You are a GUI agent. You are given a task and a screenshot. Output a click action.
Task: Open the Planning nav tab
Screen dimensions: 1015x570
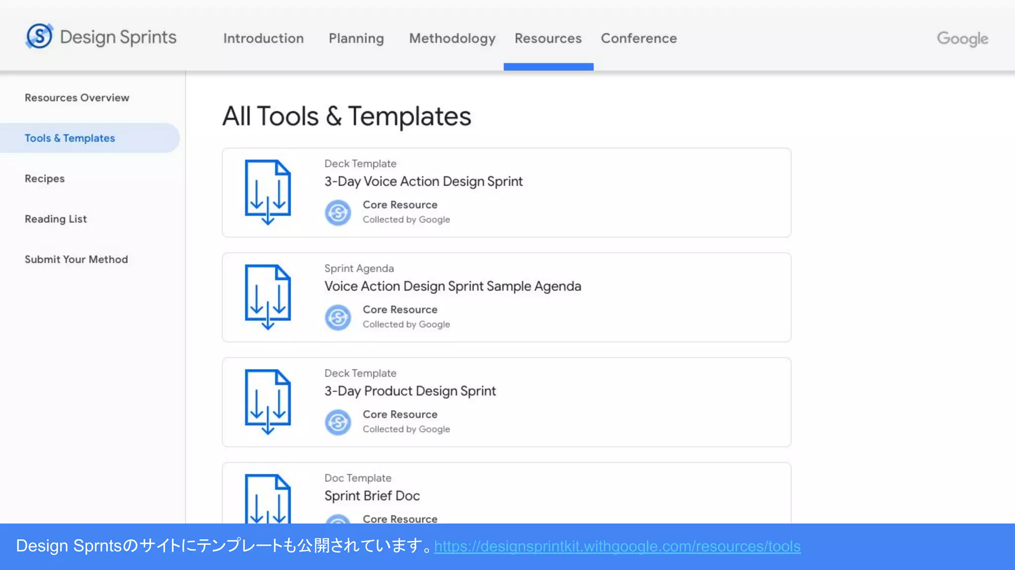coord(356,38)
